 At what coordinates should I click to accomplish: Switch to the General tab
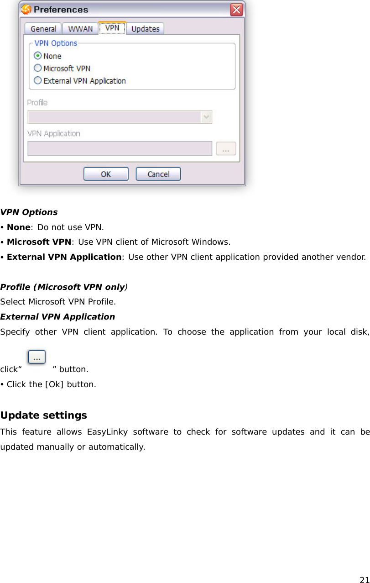(x=42, y=28)
